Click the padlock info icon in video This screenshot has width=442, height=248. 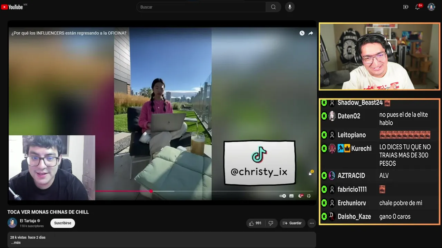pyautogui.click(x=310, y=173)
